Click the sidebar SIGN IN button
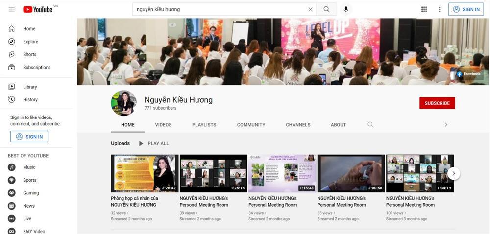This screenshot has height=234, width=490. tap(29, 137)
